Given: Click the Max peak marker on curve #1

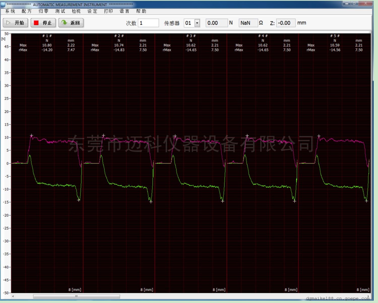Looking at the screenshot, I should click(x=31, y=136).
